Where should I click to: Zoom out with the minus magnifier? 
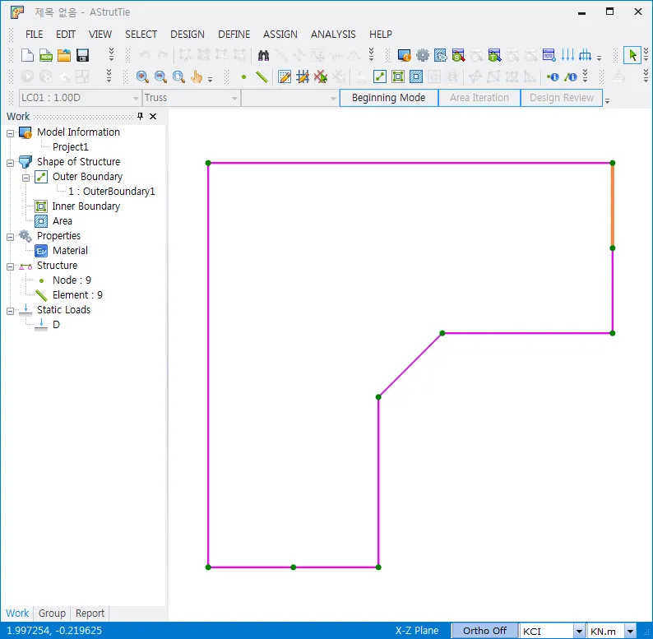click(x=160, y=76)
